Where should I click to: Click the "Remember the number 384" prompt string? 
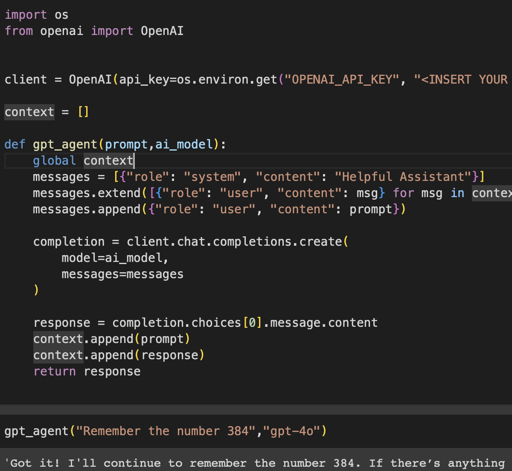pos(164,431)
